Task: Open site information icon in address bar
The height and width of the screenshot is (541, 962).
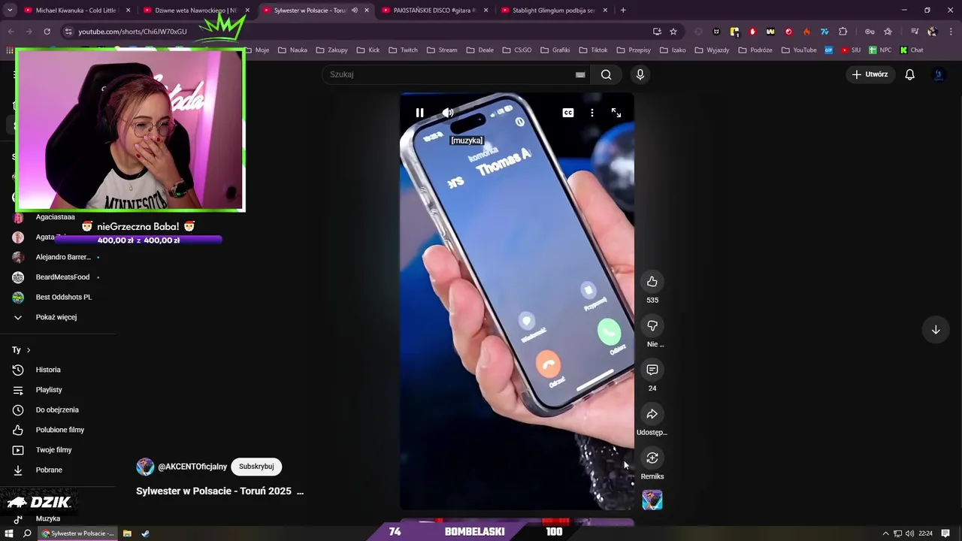Action: (68, 32)
